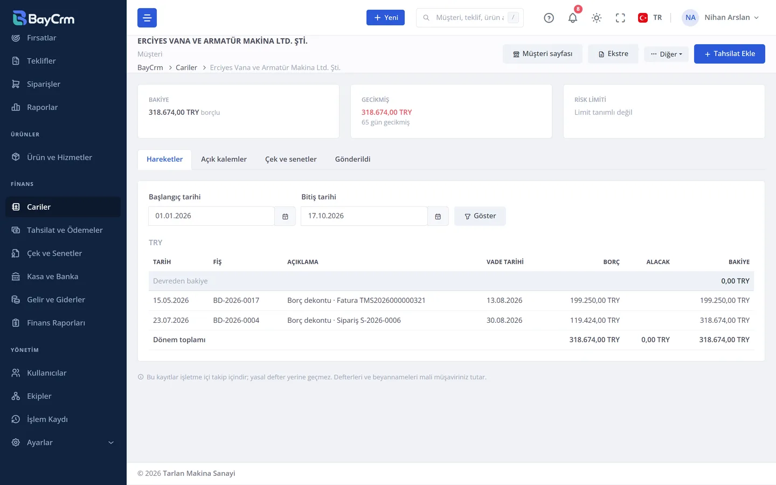This screenshot has height=485, width=776.
Task: Open Raporlar in the sidebar
Action: point(63,107)
